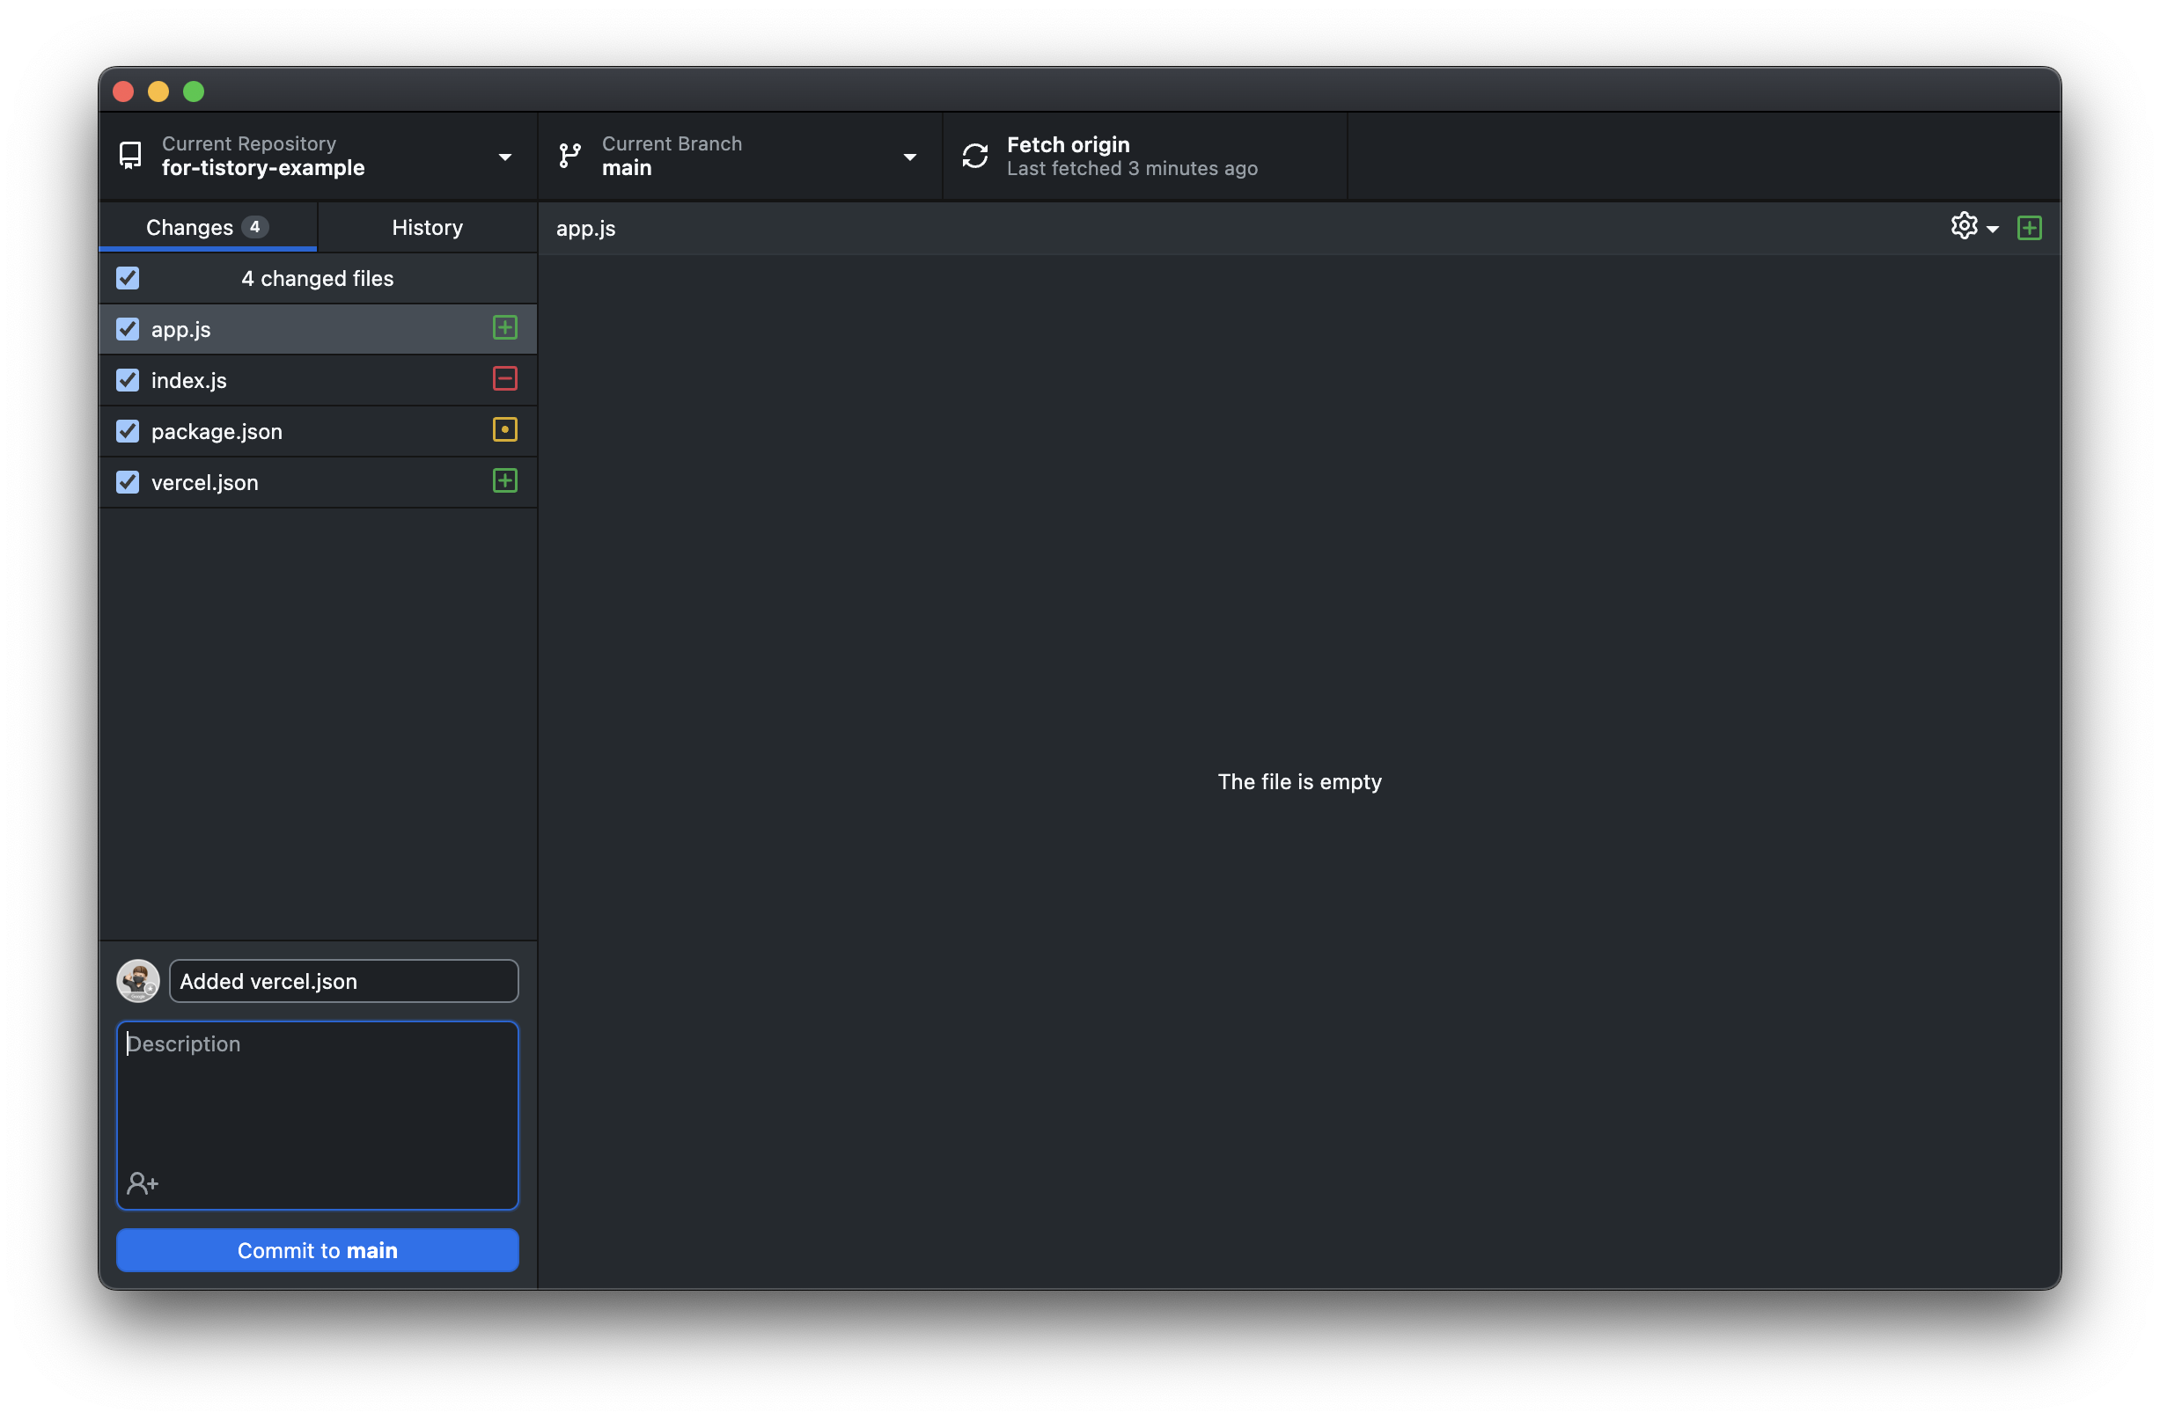Image resolution: width=2160 pixels, height=1420 pixels.
Task: Expand the arrow next to settings gear
Action: pyautogui.click(x=1993, y=230)
